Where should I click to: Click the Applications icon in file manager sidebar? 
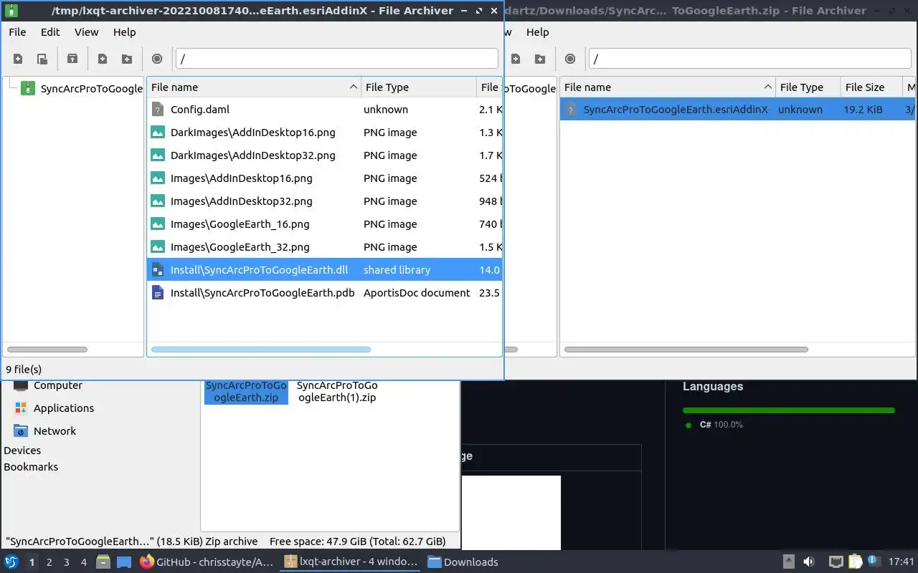[x=21, y=408]
